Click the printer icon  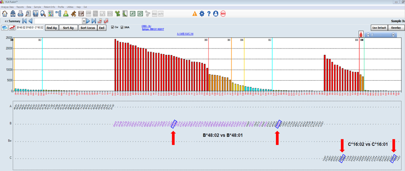click(20, 14)
